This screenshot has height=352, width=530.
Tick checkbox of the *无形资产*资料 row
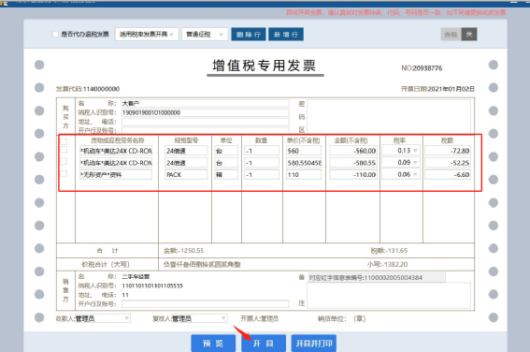tap(64, 174)
